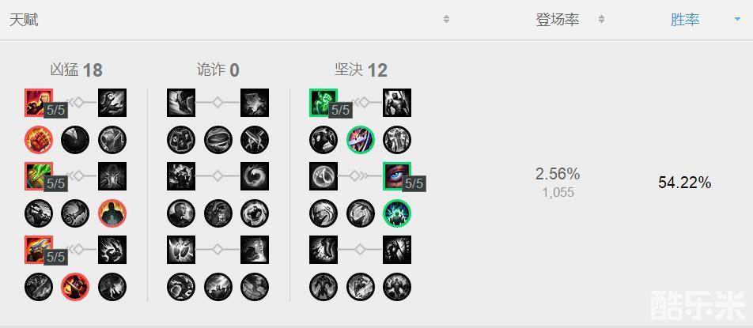Click the 凶猛 18 tree heading
The width and height of the screenshot is (753, 328).
[x=77, y=70]
